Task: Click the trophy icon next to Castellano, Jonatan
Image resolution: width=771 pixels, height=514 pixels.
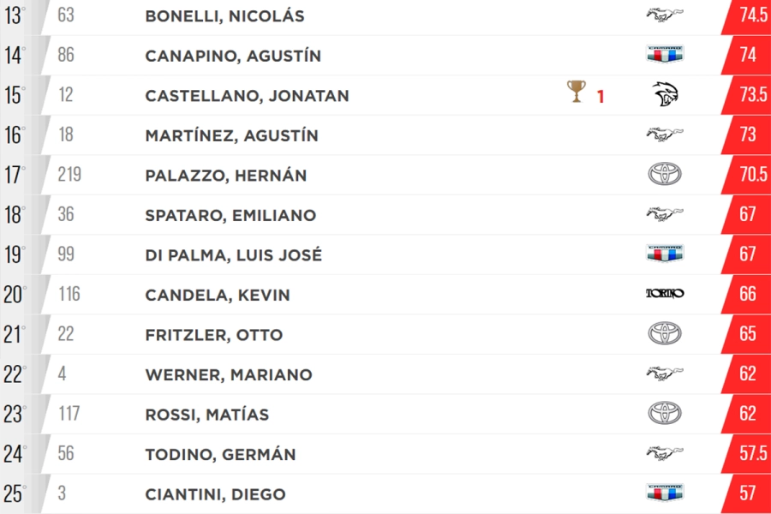Action: (576, 92)
